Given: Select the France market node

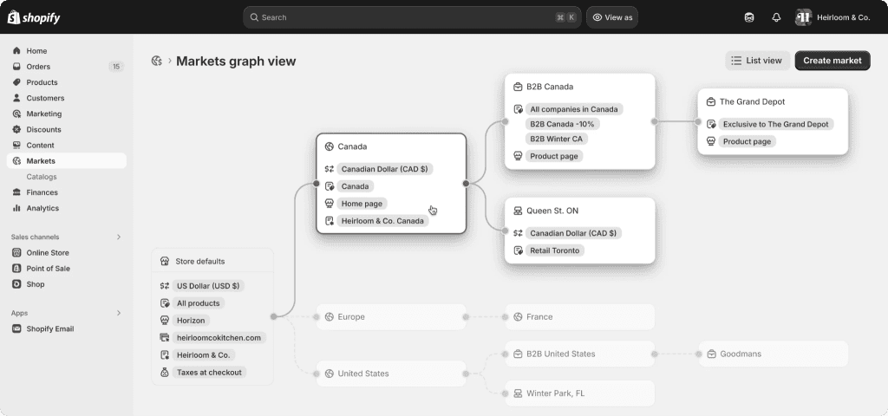Looking at the screenshot, I should 580,317.
